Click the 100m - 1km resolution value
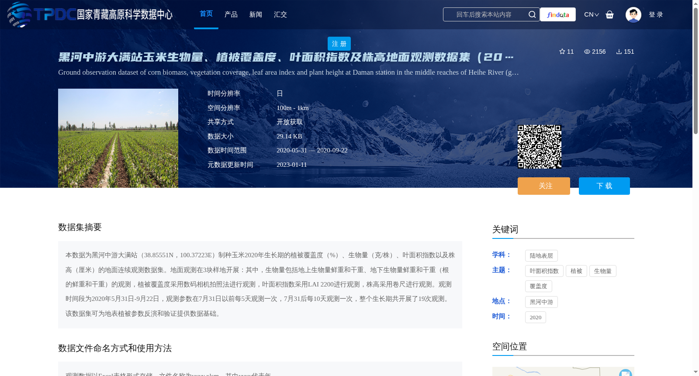This screenshot has height=376, width=699. point(293,108)
